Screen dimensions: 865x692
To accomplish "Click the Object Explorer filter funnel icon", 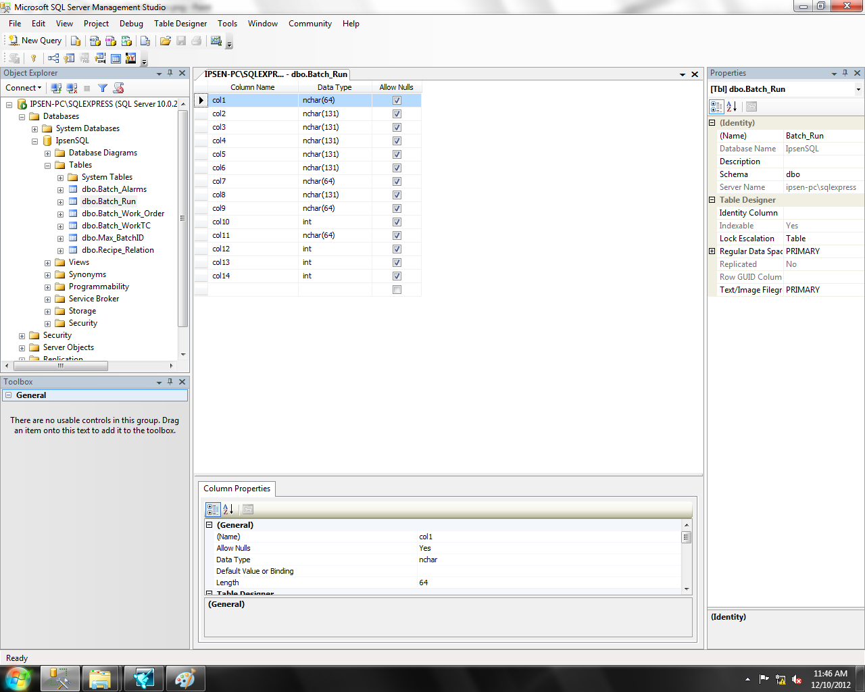I will tap(103, 88).
